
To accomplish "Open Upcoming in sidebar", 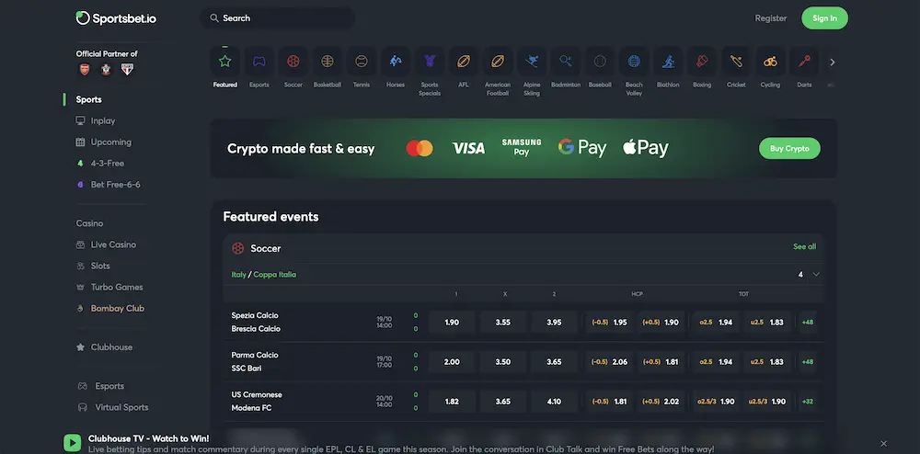I will coord(104,142).
